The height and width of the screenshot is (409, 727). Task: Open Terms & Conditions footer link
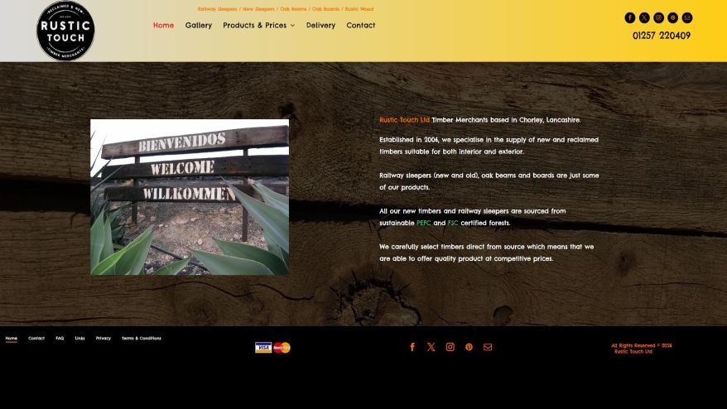click(142, 338)
